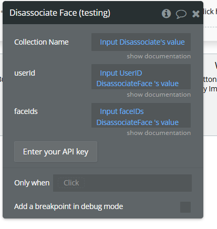Show documentation for userId field
Screen dimensions: 217x229
click(x=159, y=95)
